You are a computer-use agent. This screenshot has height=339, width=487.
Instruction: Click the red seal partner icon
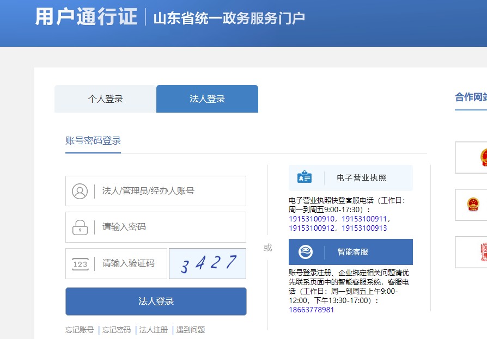click(483, 252)
